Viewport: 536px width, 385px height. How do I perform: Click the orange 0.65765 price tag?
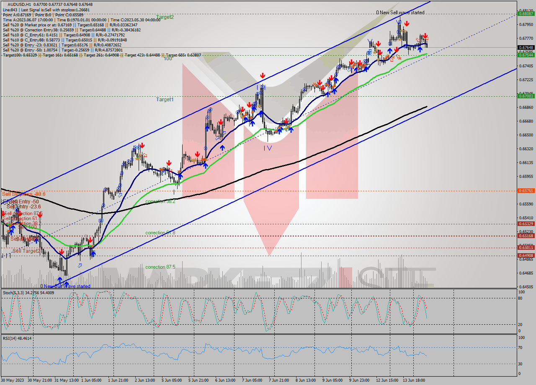[x=526, y=191]
